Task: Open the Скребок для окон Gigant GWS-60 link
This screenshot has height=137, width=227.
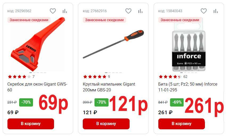Action: coord(37,87)
